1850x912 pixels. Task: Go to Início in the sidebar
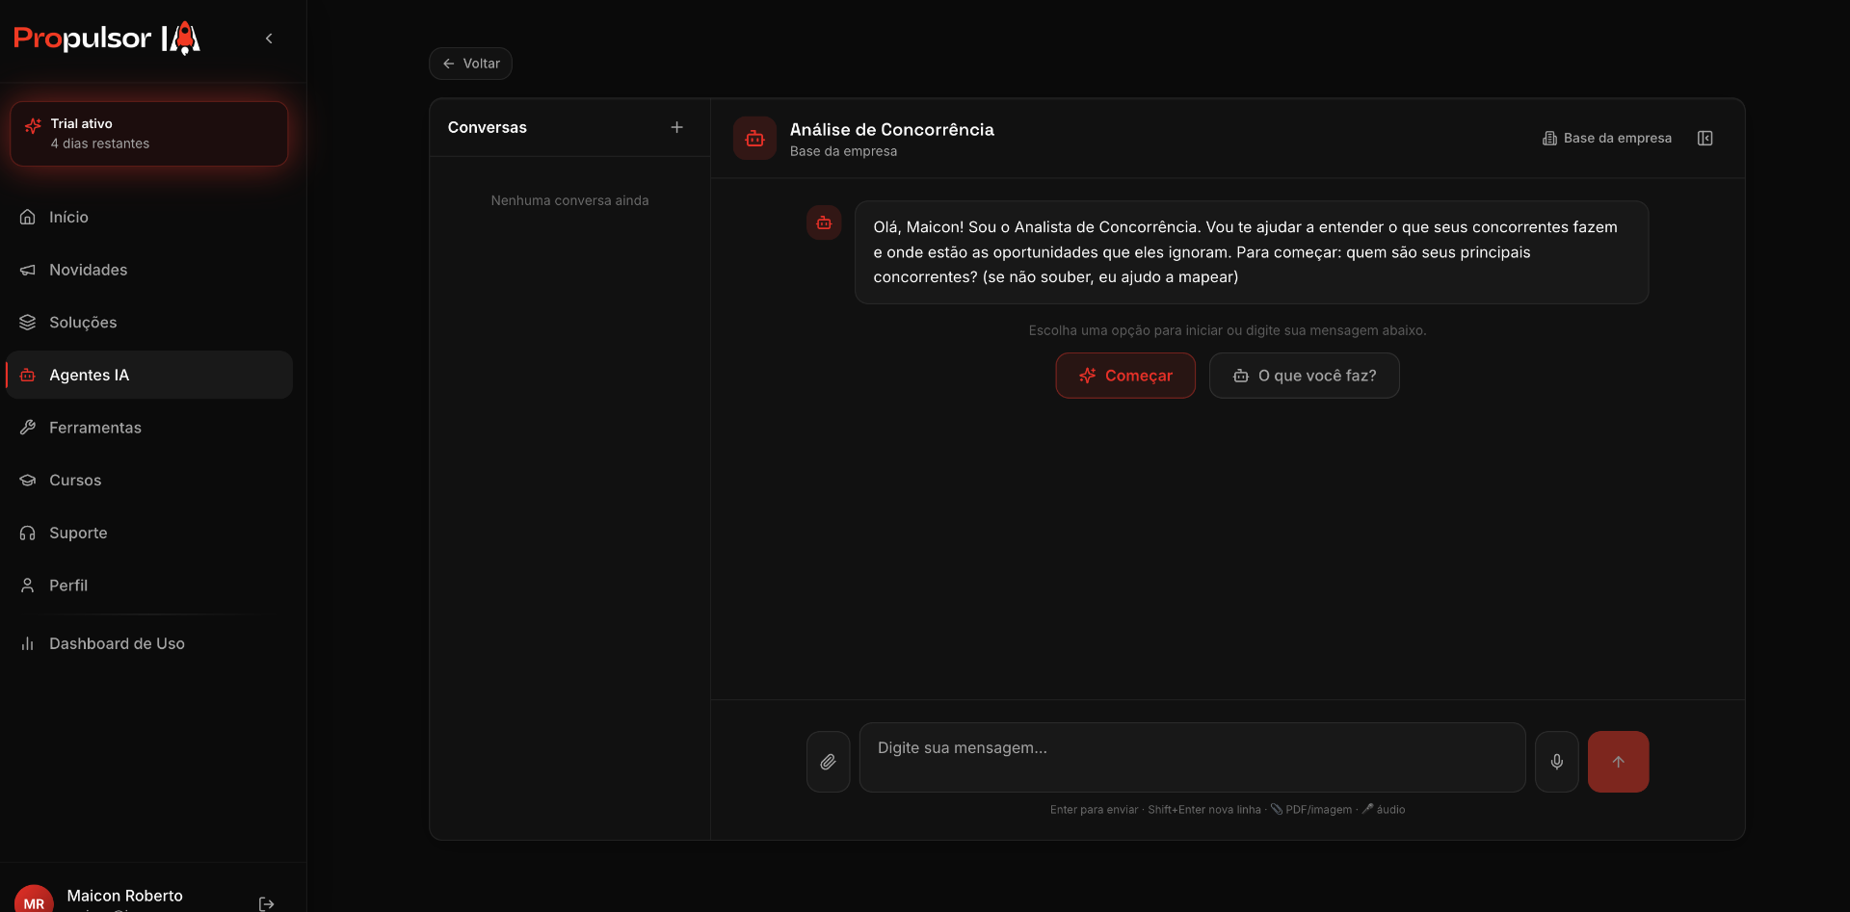pos(149,218)
